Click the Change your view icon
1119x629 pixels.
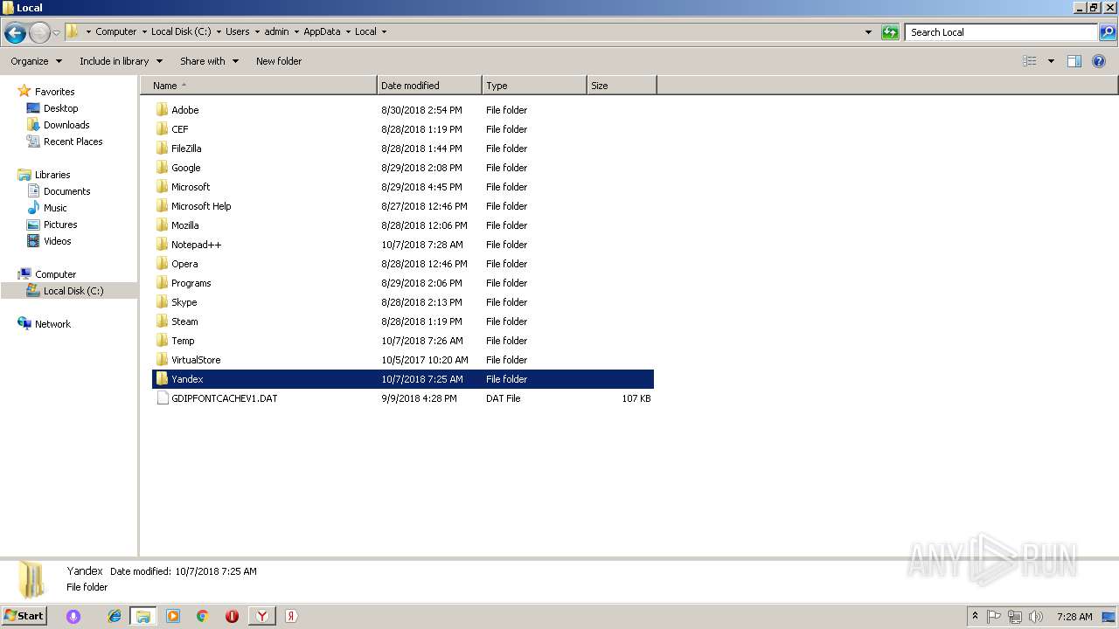tap(1030, 61)
